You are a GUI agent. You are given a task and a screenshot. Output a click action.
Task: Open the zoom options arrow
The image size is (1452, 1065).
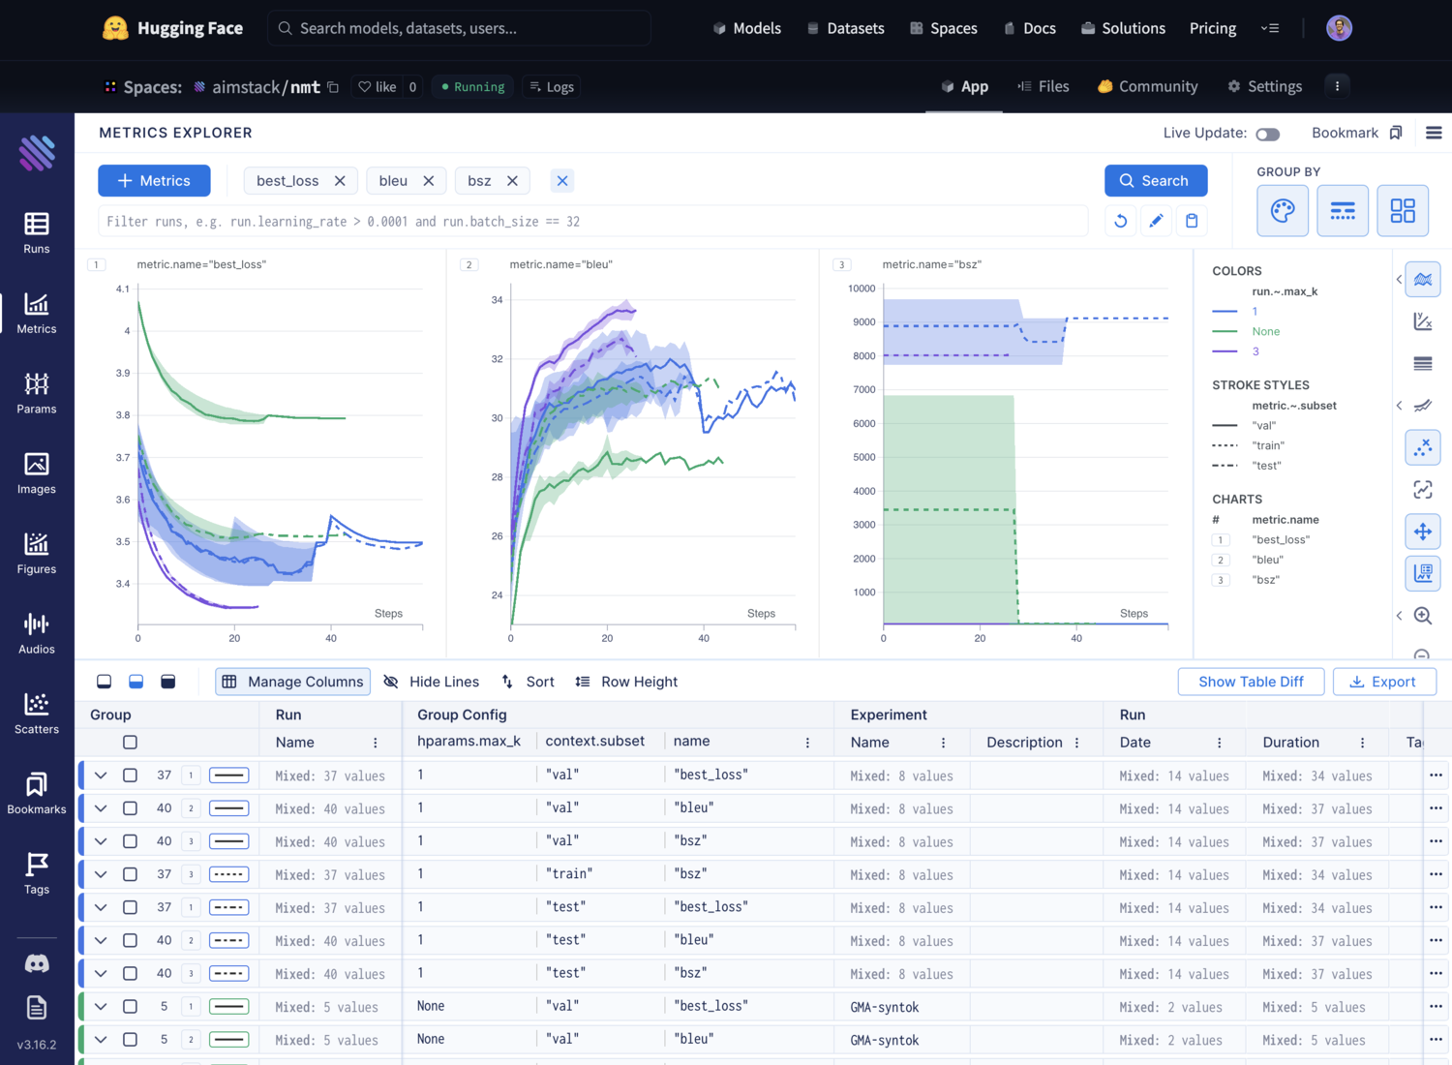(x=1399, y=616)
